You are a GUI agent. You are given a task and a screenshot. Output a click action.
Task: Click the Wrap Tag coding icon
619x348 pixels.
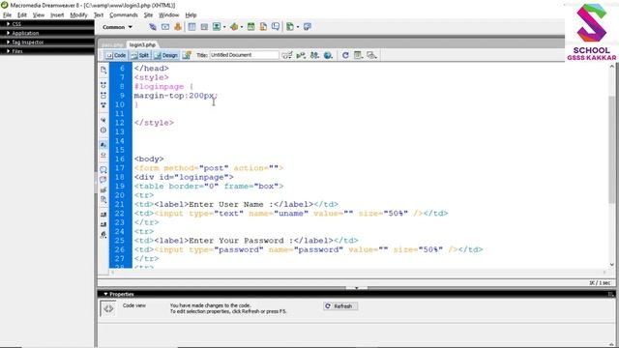(x=103, y=189)
